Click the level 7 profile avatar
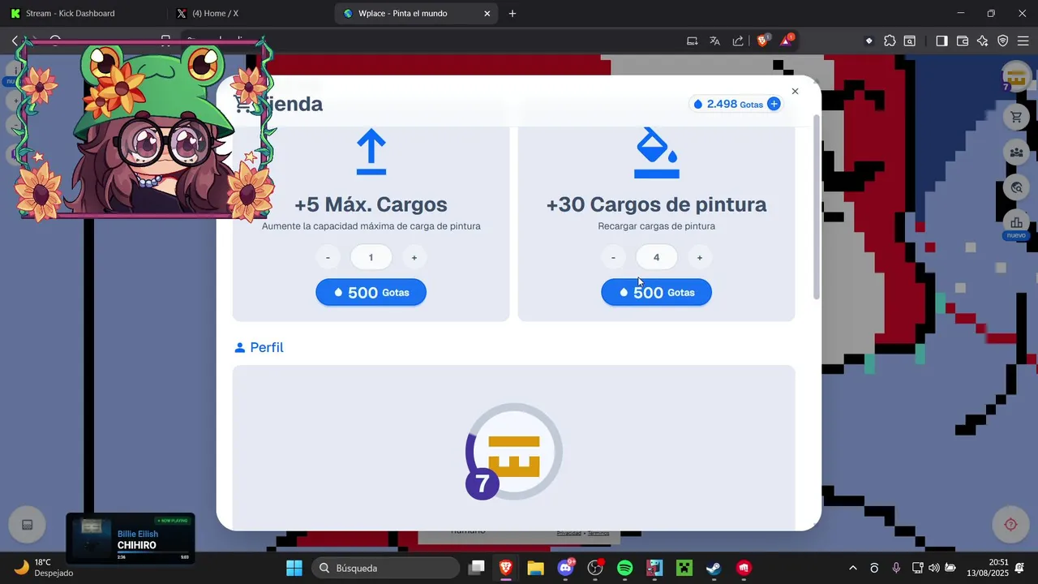The width and height of the screenshot is (1038, 584). click(x=513, y=452)
